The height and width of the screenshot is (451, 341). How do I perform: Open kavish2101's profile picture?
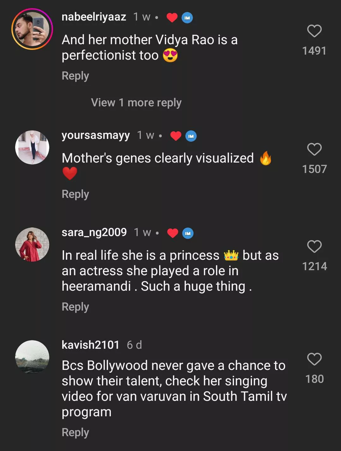(x=32, y=357)
